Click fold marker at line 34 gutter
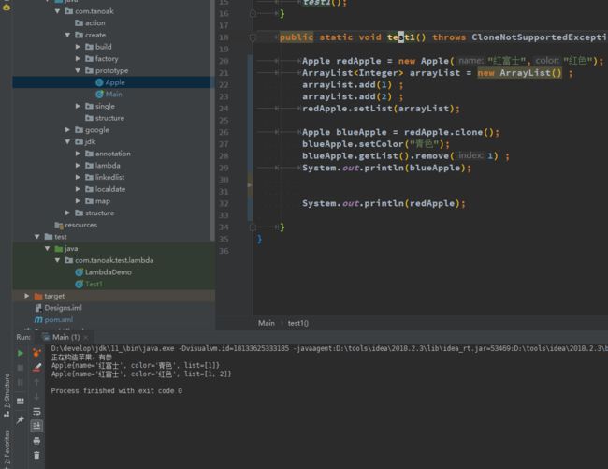 pos(253,227)
